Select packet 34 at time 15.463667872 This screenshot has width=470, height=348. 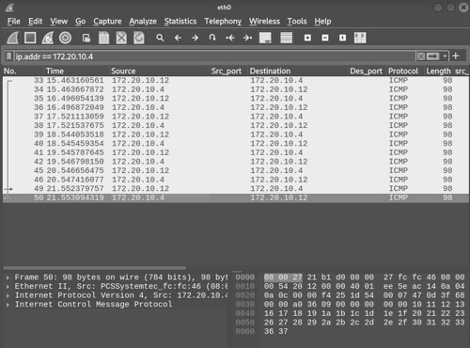[x=236, y=89]
